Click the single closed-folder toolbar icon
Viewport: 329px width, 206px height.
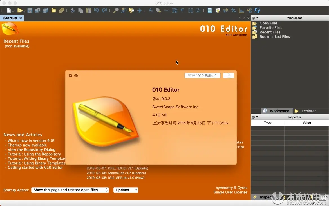click(53, 10)
